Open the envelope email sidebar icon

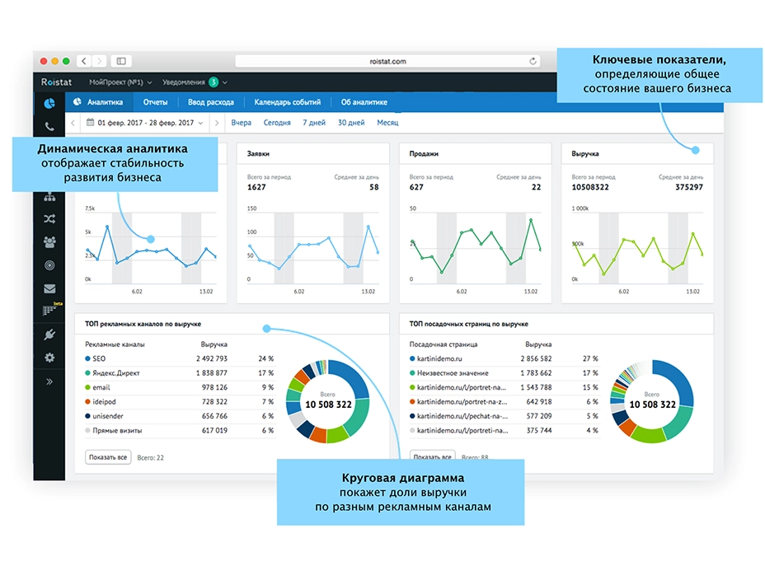49,288
